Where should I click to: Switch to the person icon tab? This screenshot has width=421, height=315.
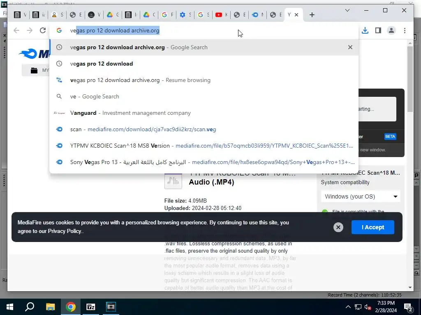[x=57, y=15]
